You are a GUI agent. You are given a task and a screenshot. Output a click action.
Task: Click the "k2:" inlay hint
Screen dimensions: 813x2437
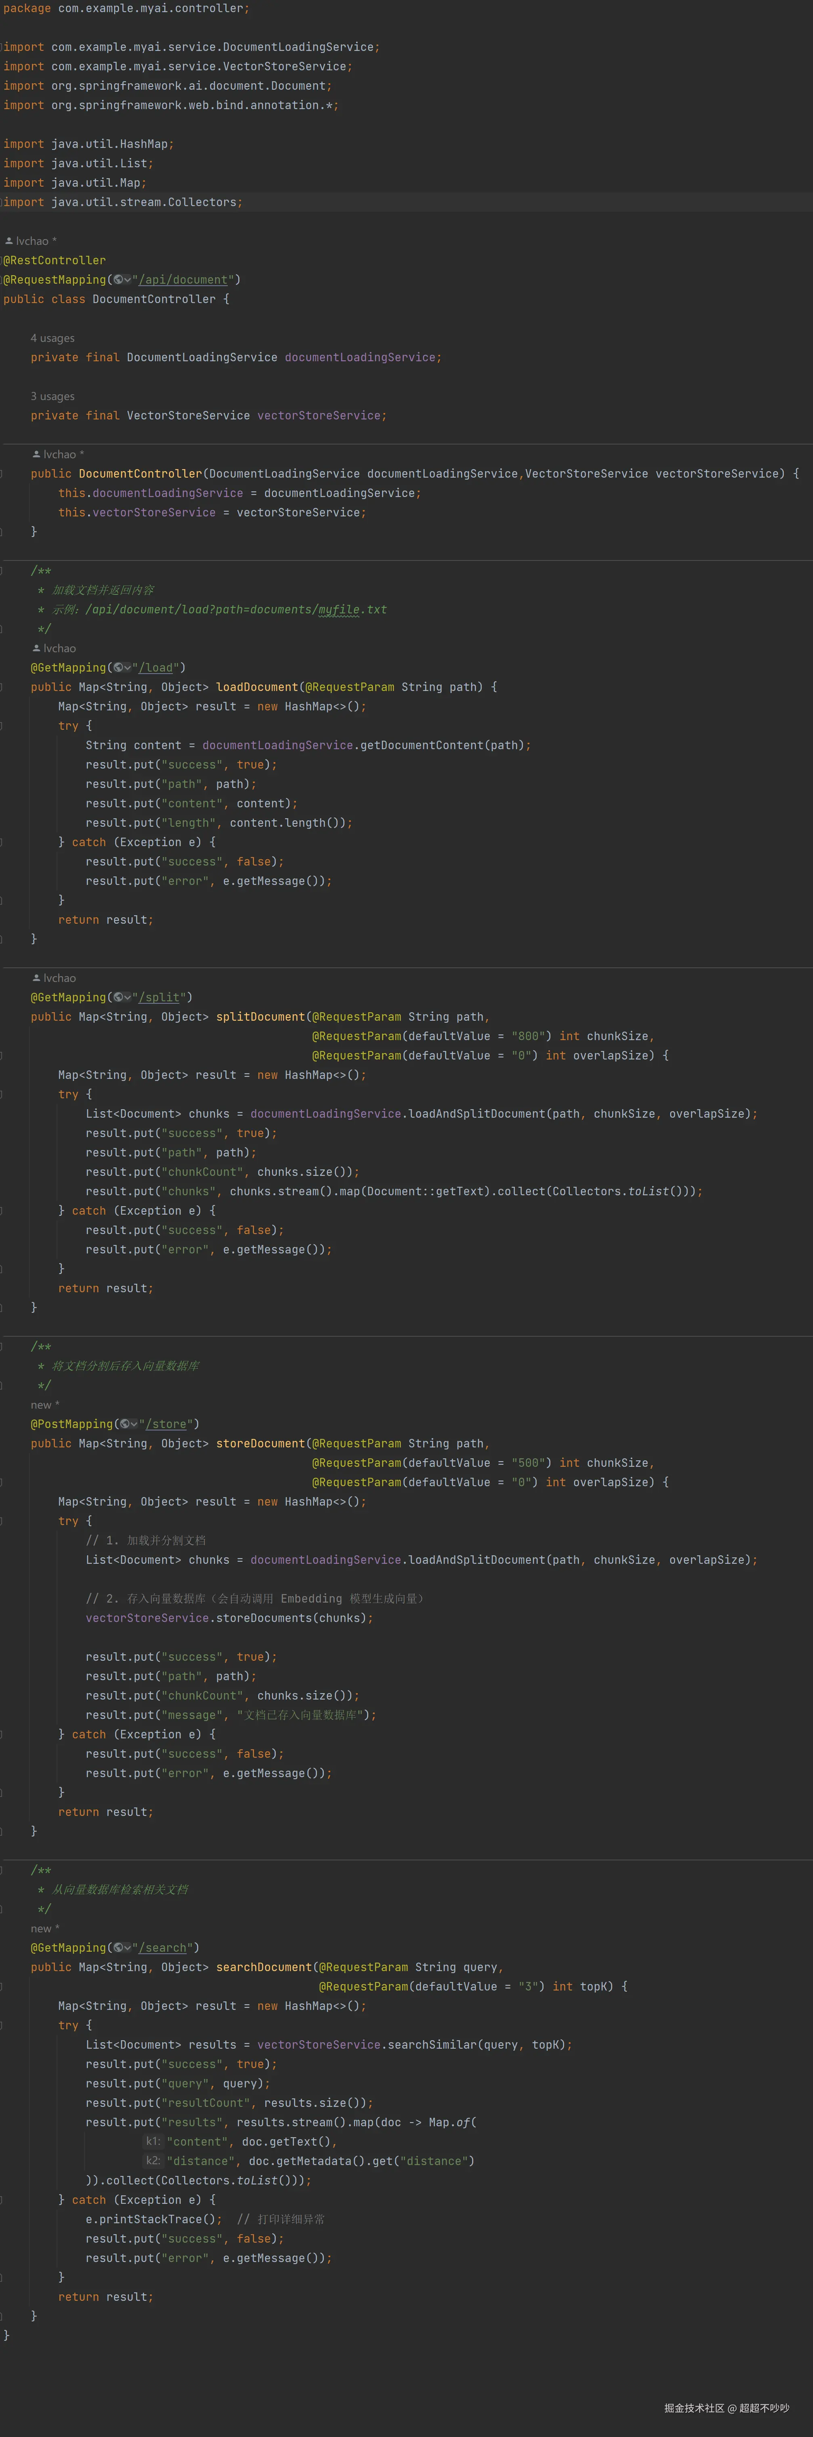pos(153,2161)
